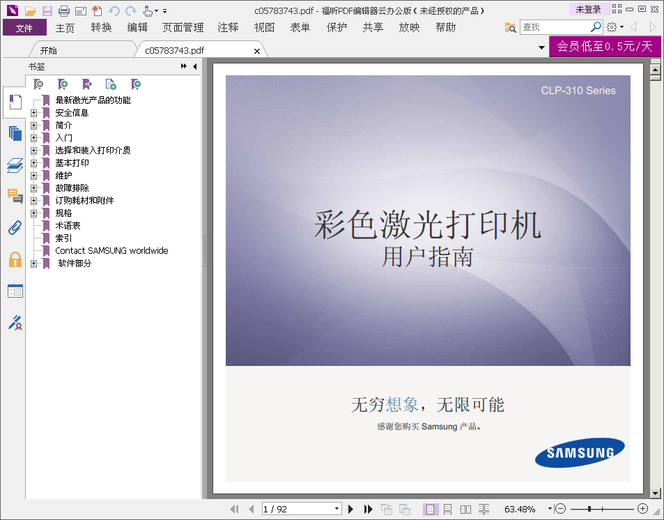
Task: Set the bookmark destination with the arrow icon
Action: (87, 84)
